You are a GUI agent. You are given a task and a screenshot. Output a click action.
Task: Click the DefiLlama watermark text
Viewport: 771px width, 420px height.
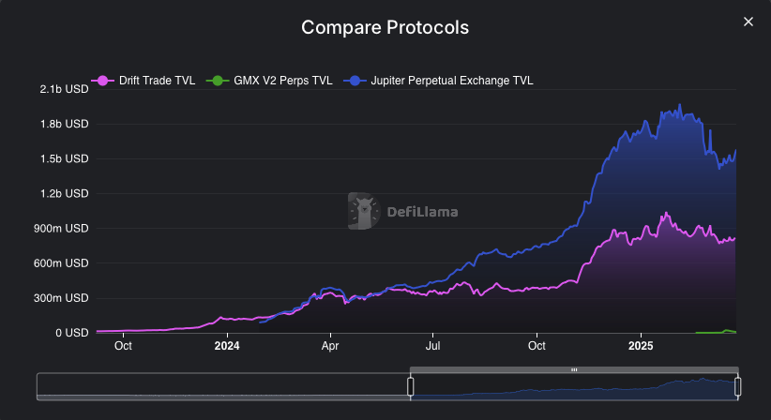[422, 212]
